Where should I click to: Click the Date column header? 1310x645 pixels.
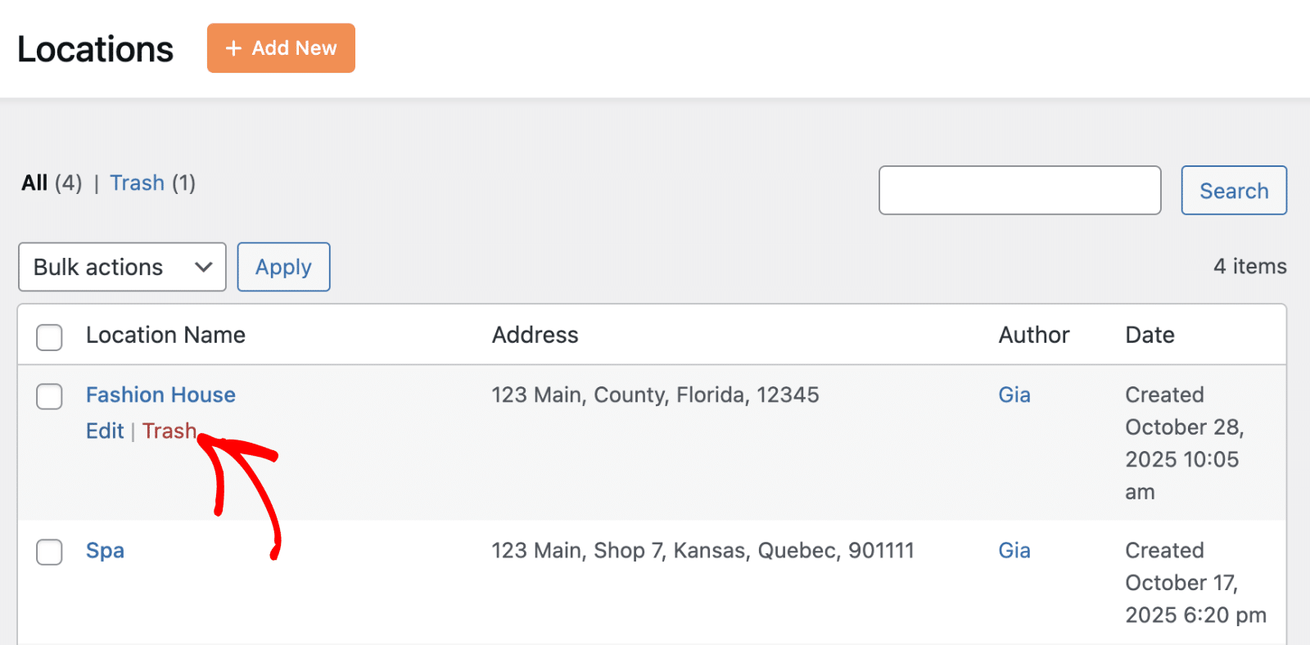pos(1150,335)
